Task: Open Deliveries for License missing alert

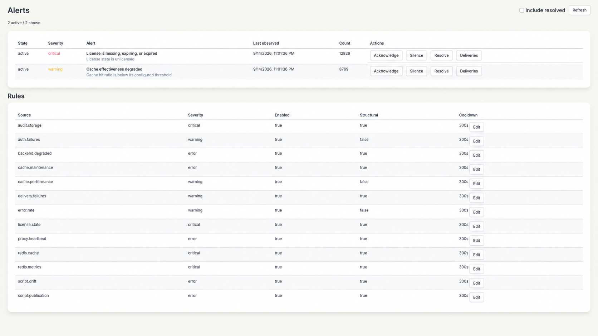Action: pyautogui.click(x=469, y=55)
